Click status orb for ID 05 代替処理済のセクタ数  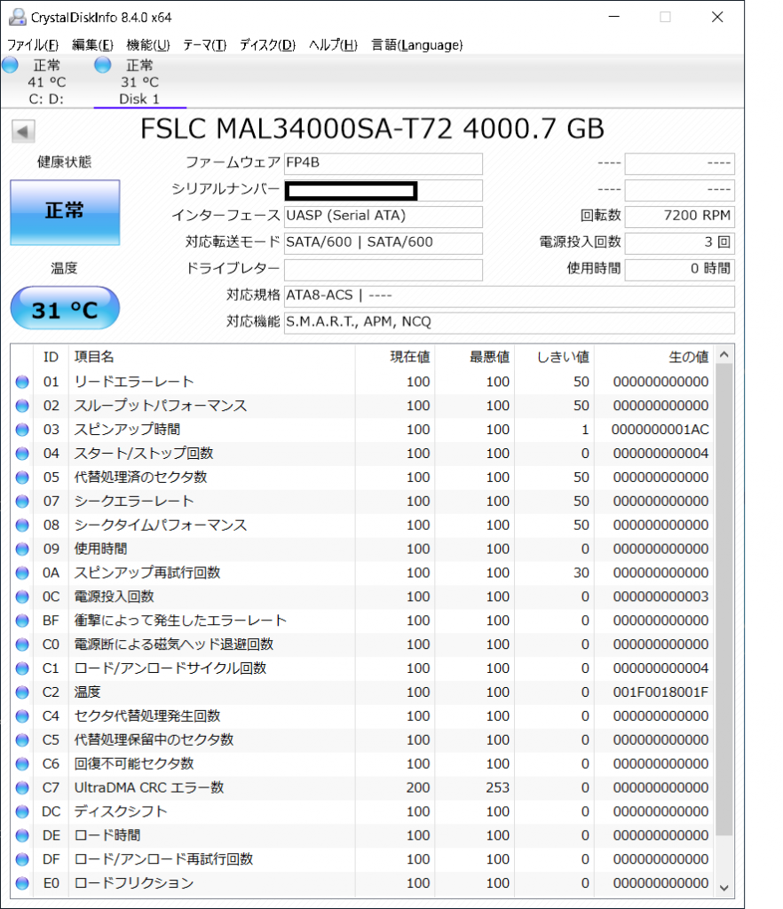[x=22, y=477]
